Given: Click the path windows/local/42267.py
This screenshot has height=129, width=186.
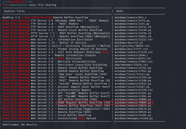Looking at the screenshot, I should (132, 87).
